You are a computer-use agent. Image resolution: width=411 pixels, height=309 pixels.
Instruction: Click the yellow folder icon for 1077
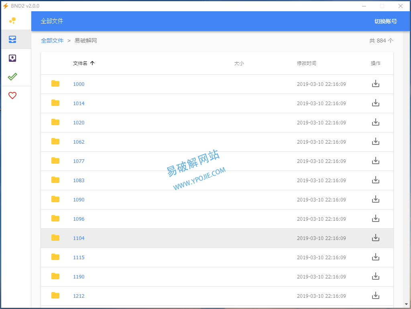click(55, 161)
